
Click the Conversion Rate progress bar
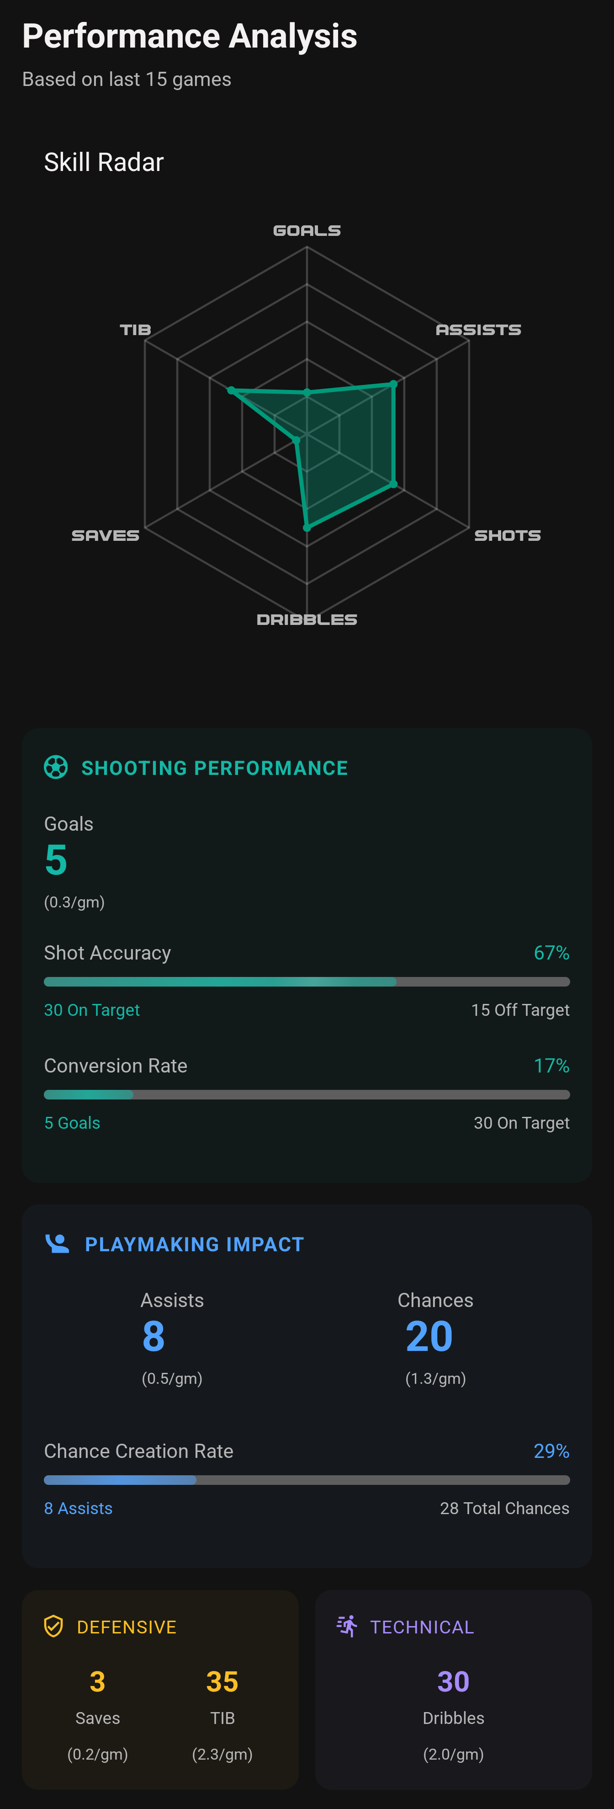[307, 1095]
